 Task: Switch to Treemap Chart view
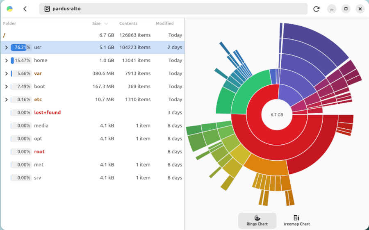pyautogui.click(x=296, y=220)
